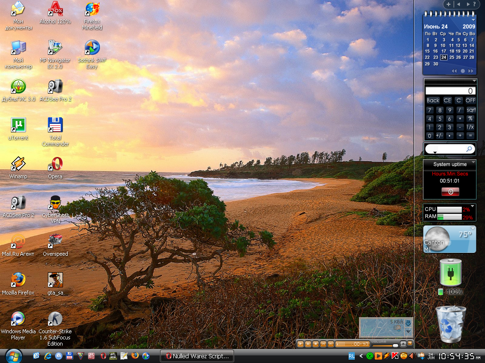Click the sidebar add gadget plus button
Screen dimensions: 485x363
pos(449,4)
